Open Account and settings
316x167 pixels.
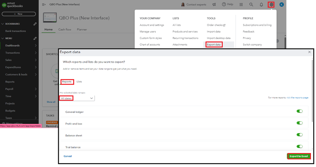pyautogui.click(x=152, y=25)
